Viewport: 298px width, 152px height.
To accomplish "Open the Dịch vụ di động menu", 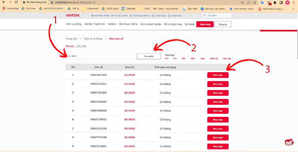I will 74,24.
